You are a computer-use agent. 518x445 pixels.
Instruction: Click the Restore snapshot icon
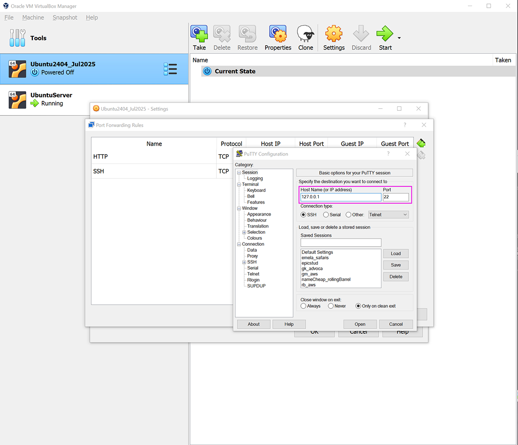247,34
